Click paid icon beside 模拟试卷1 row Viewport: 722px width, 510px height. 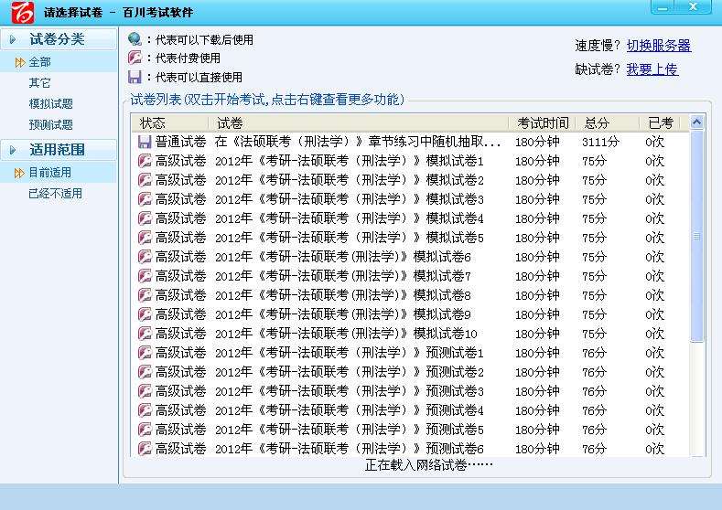pos(145,161)
